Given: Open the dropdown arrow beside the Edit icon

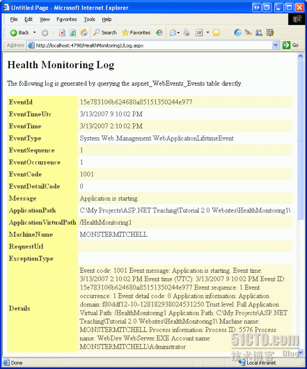Looking at the screenshot, I should [x=208, y=33].
